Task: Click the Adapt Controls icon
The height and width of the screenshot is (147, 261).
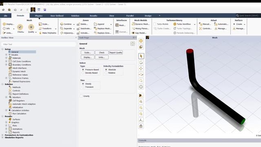Action: (201, 29)
